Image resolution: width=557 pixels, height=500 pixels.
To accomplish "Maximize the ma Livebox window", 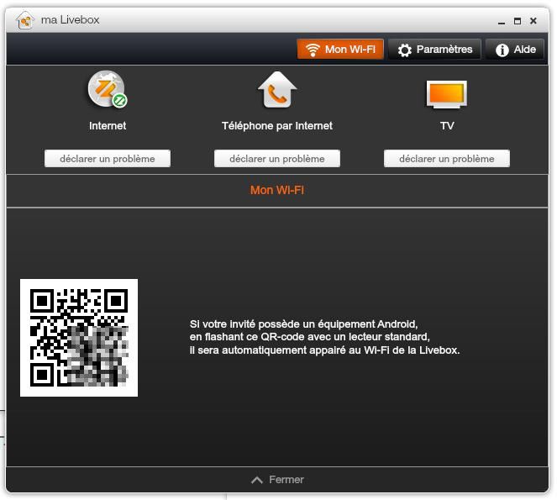I will (x=518, y=21).
